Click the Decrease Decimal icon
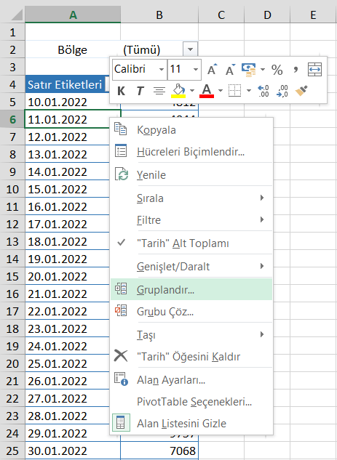This screenshot has height=460, width=337. click(x=282, y=91)
